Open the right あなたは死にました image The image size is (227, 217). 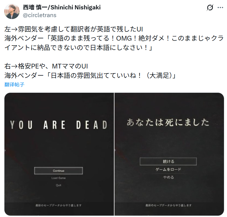(169, 154)
